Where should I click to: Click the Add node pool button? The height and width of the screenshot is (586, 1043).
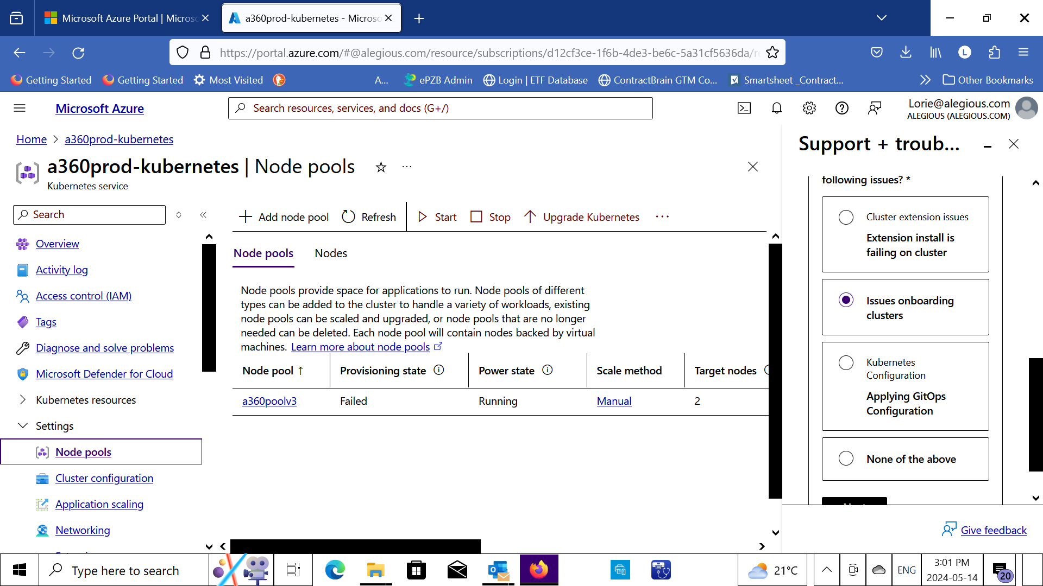(284, 217)
